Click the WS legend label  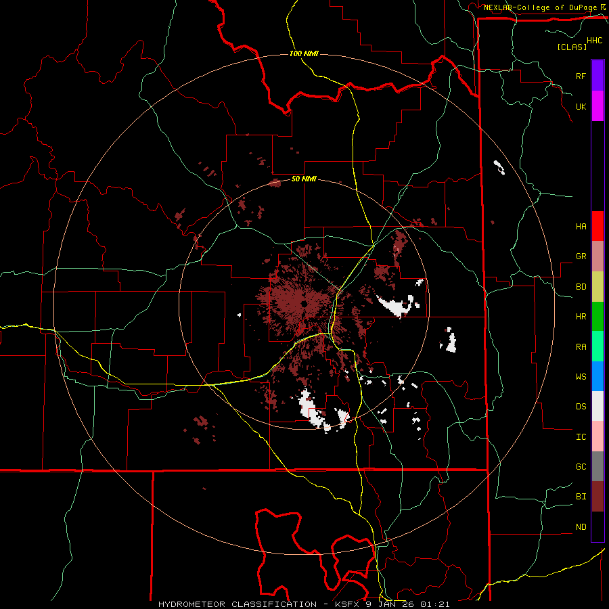coord(581,377)
